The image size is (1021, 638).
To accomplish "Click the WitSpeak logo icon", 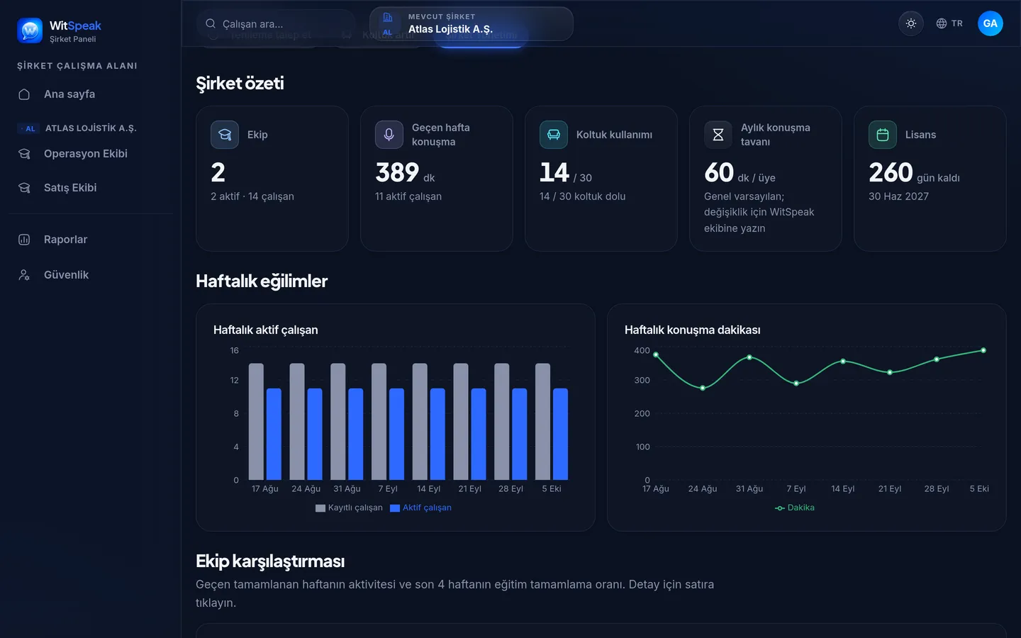I will 30,31.
